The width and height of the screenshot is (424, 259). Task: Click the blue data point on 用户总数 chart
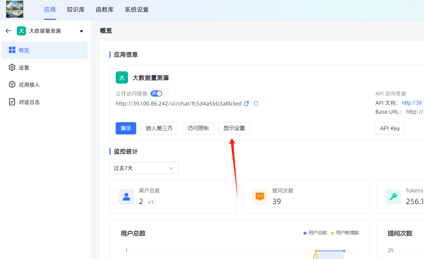[344, 251]
